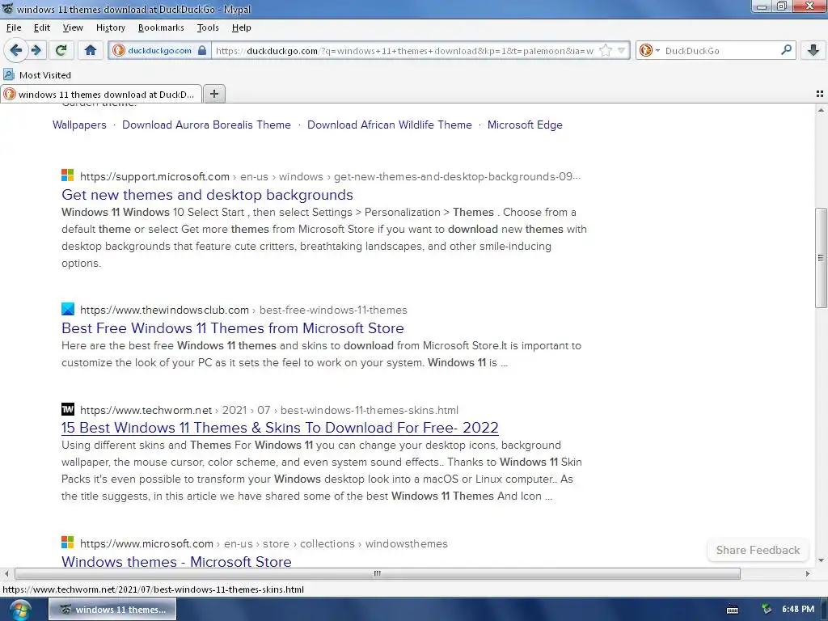Click the vertical scrollbar thumb
Screen dimensions: 828x621
coord(821,258)
